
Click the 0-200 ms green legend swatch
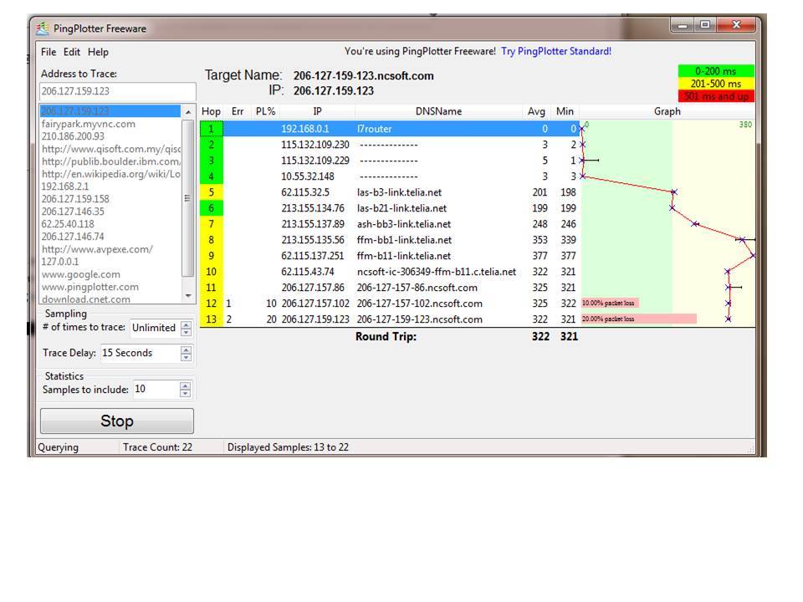point(716,71)
